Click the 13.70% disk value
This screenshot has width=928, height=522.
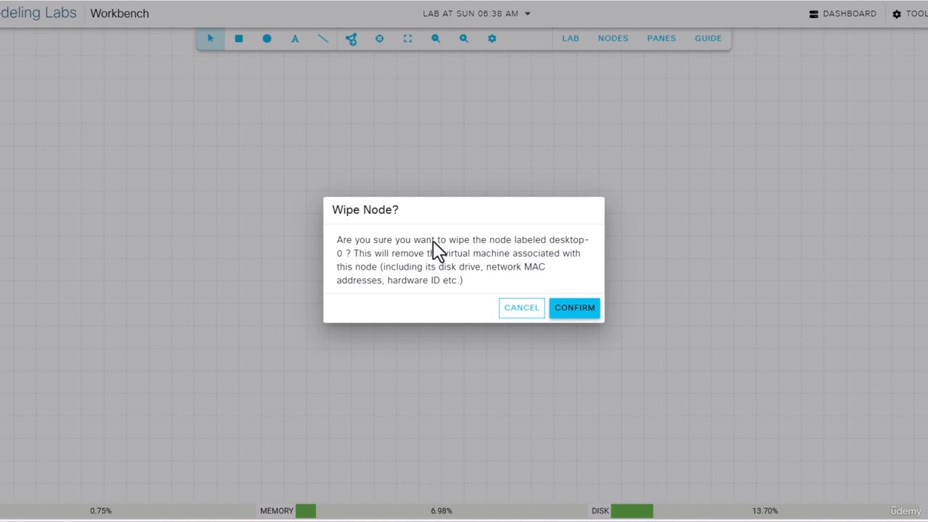click(765, 511)
